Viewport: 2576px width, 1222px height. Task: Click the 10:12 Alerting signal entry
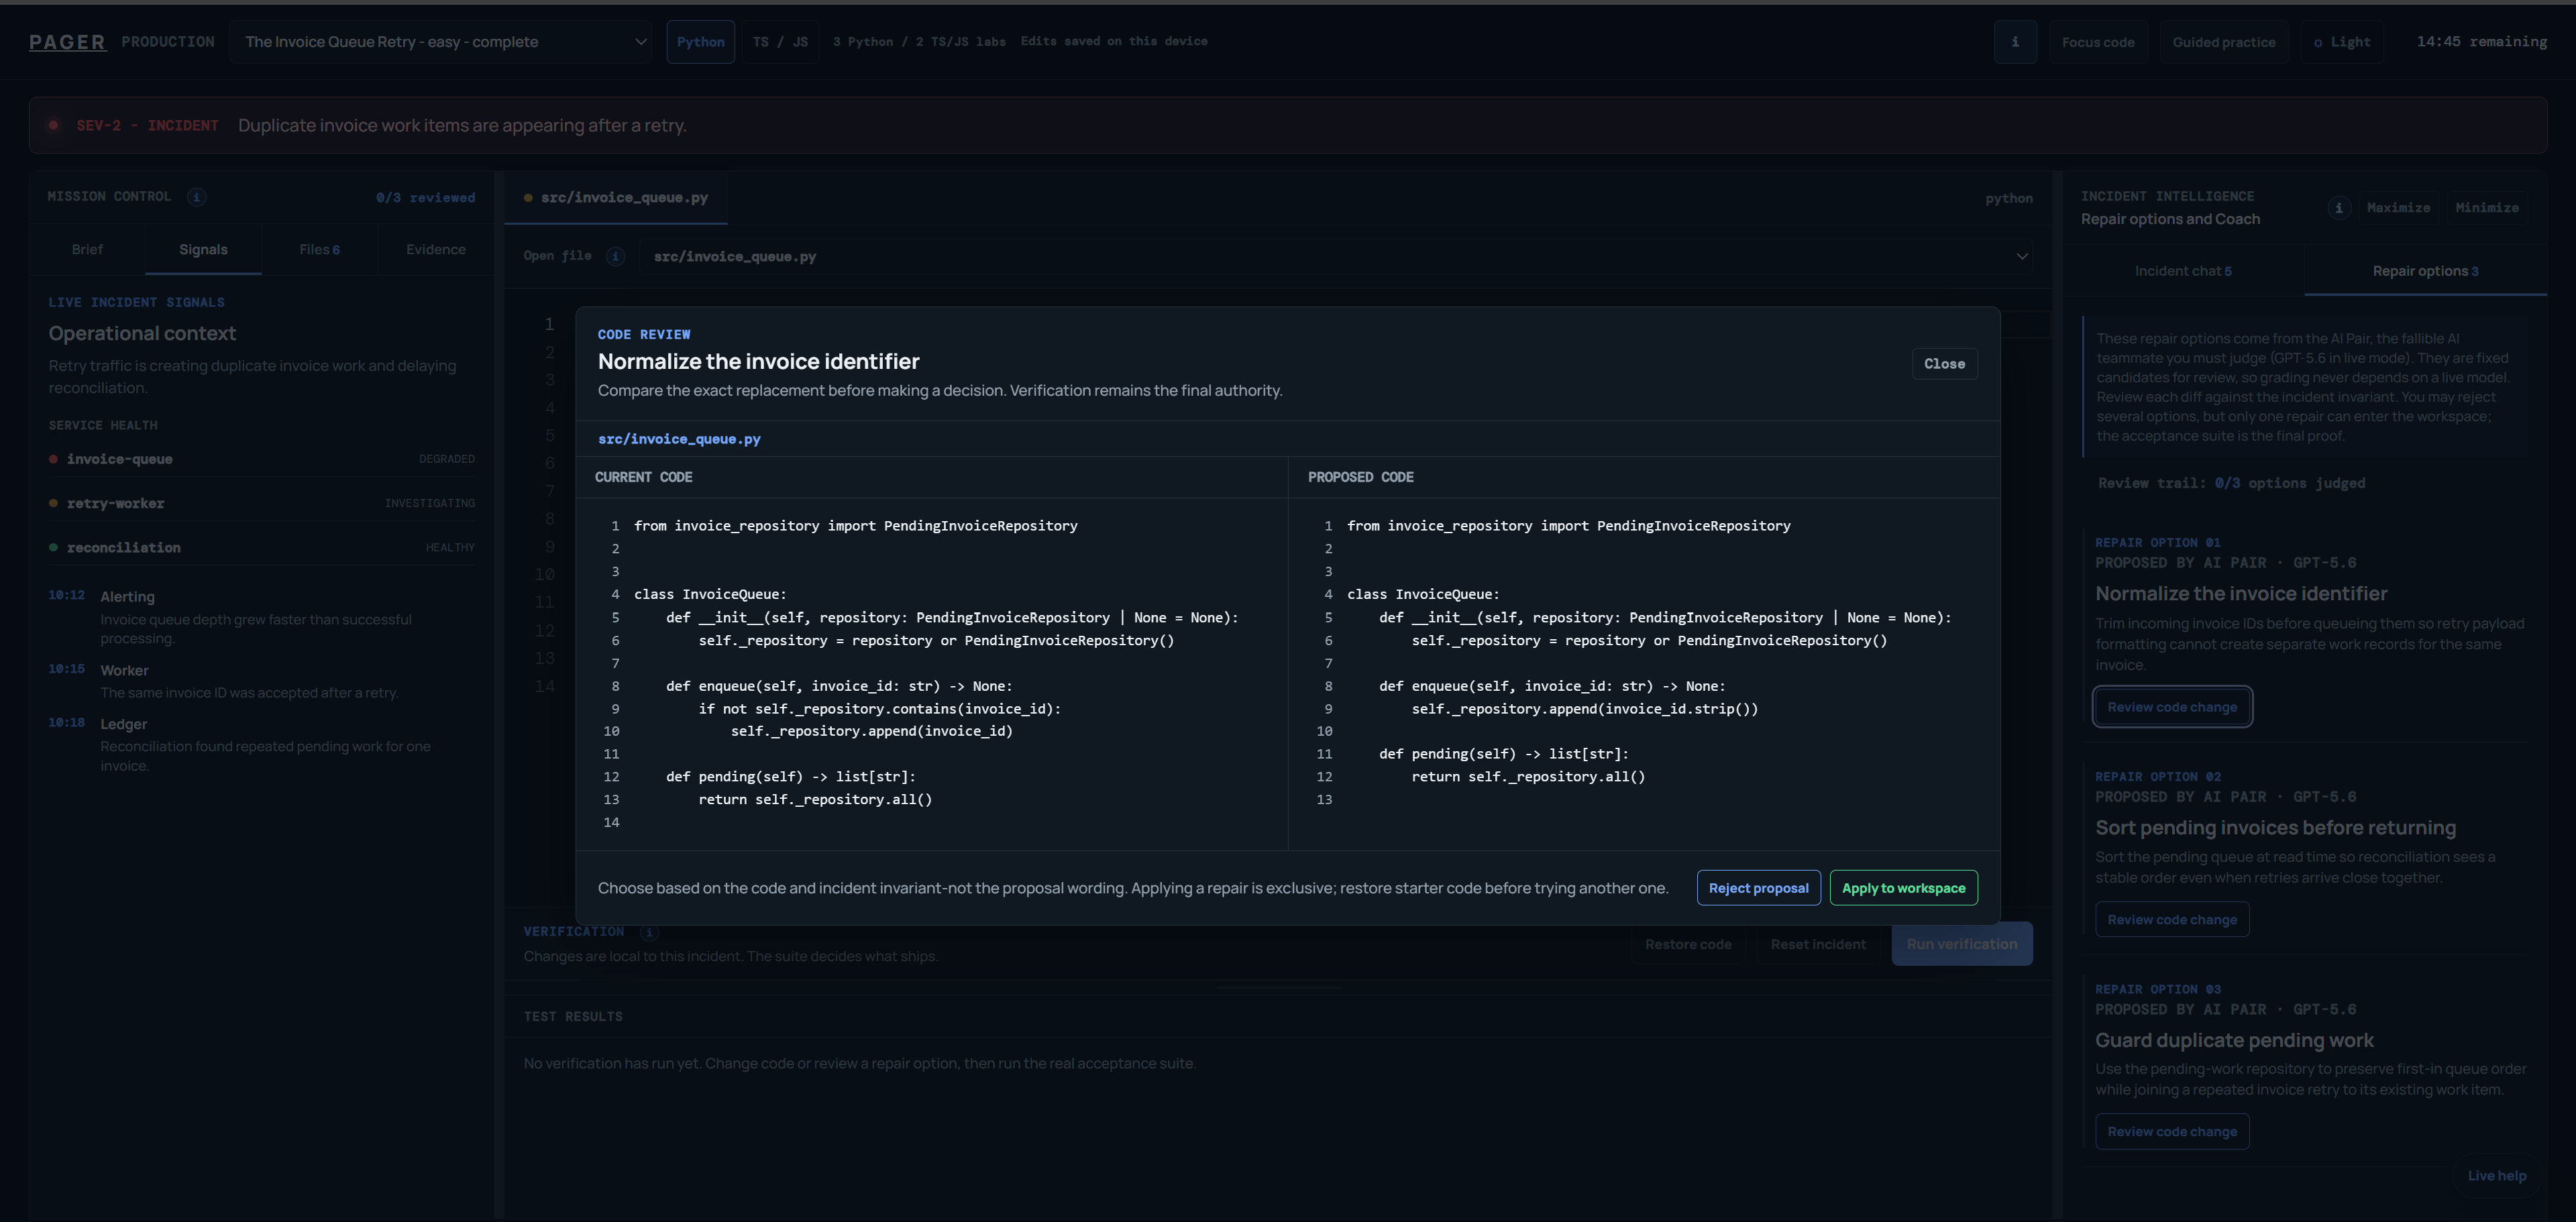pyautogui.click(x=262, y=617)
